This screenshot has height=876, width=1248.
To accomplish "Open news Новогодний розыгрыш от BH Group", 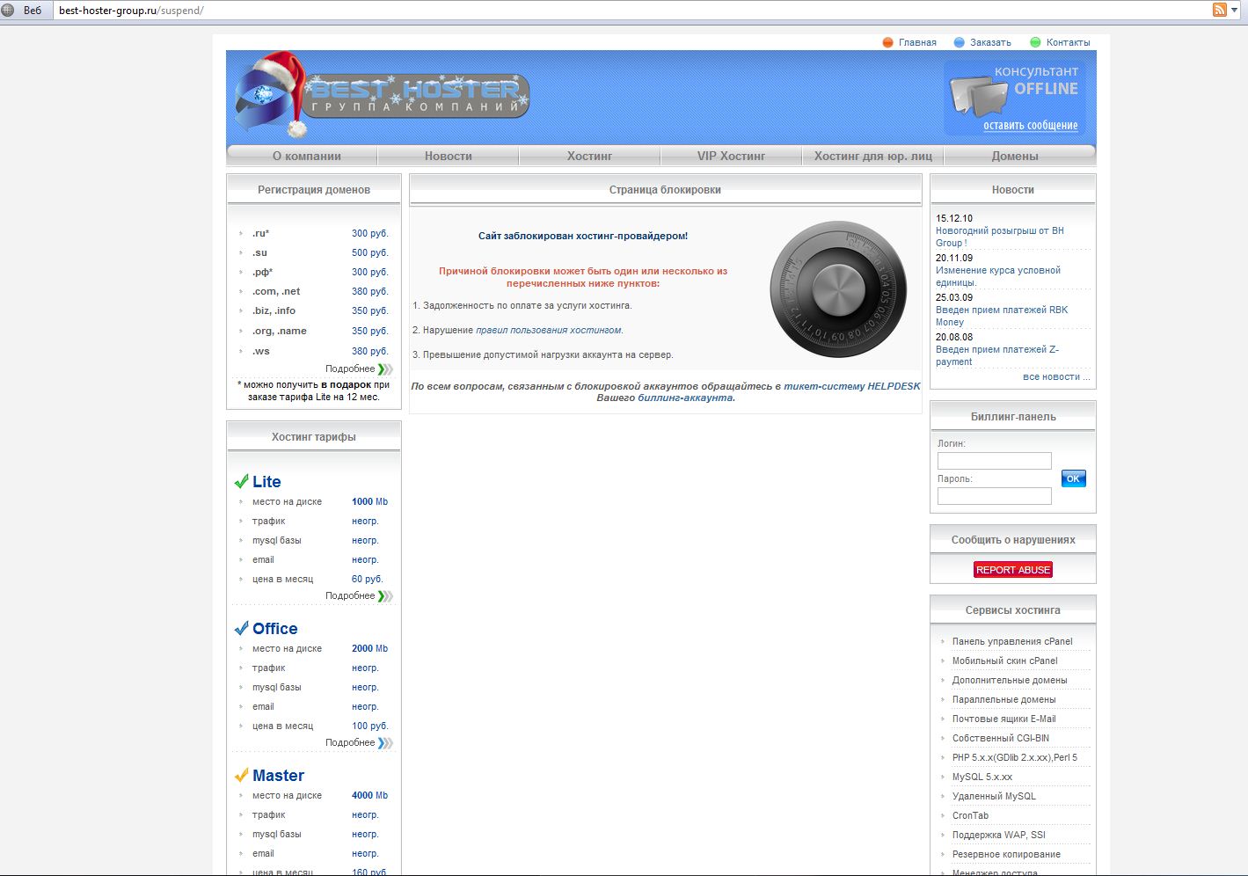I will (1000, 237).
